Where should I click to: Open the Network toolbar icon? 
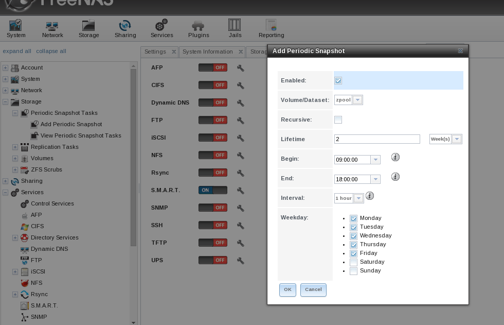(x=52, y=29)
